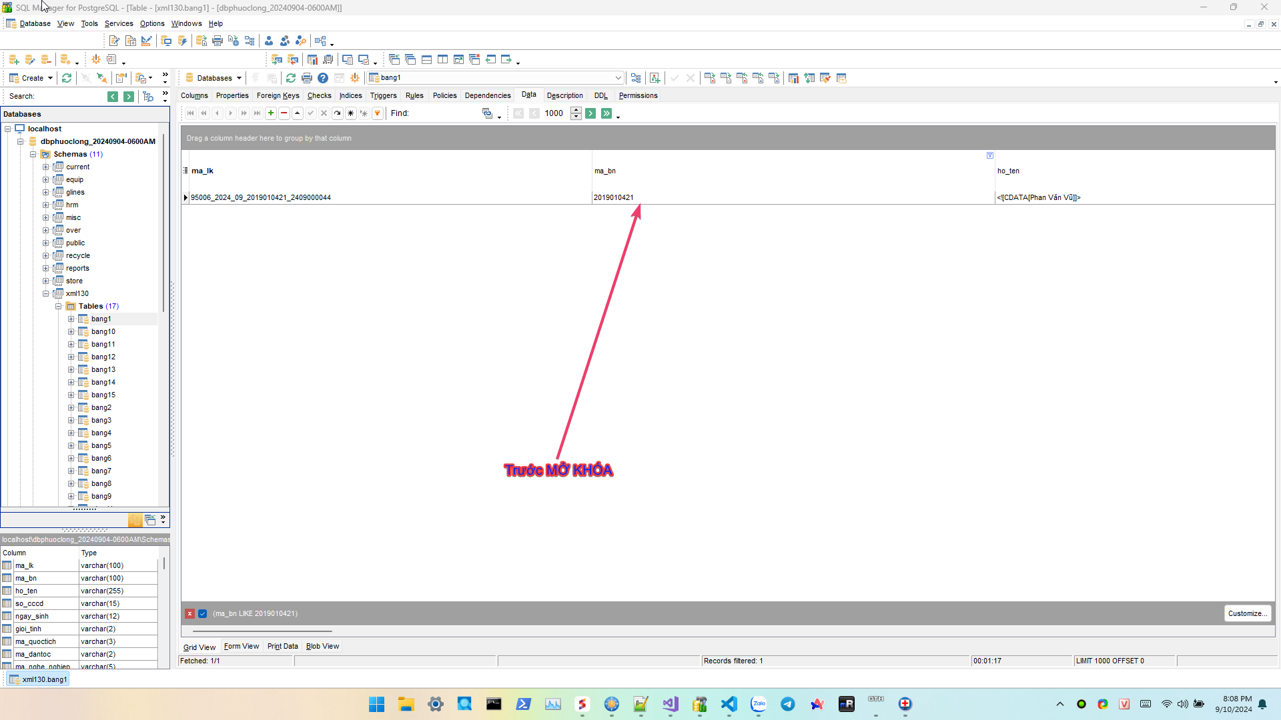Viewport: 1281px width, 720px height.
Task: Click the red delete record minus icon
Action: pos(284,113)
